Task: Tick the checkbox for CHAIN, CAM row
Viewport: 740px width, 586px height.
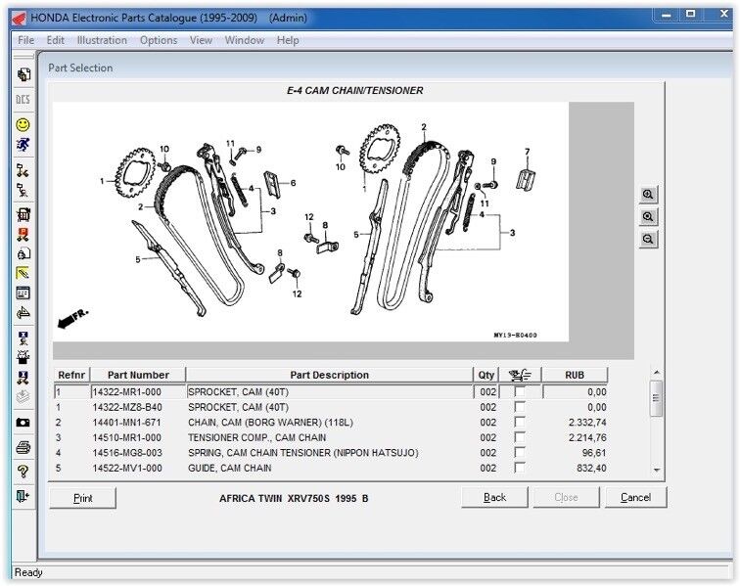Action: (520, 422)
